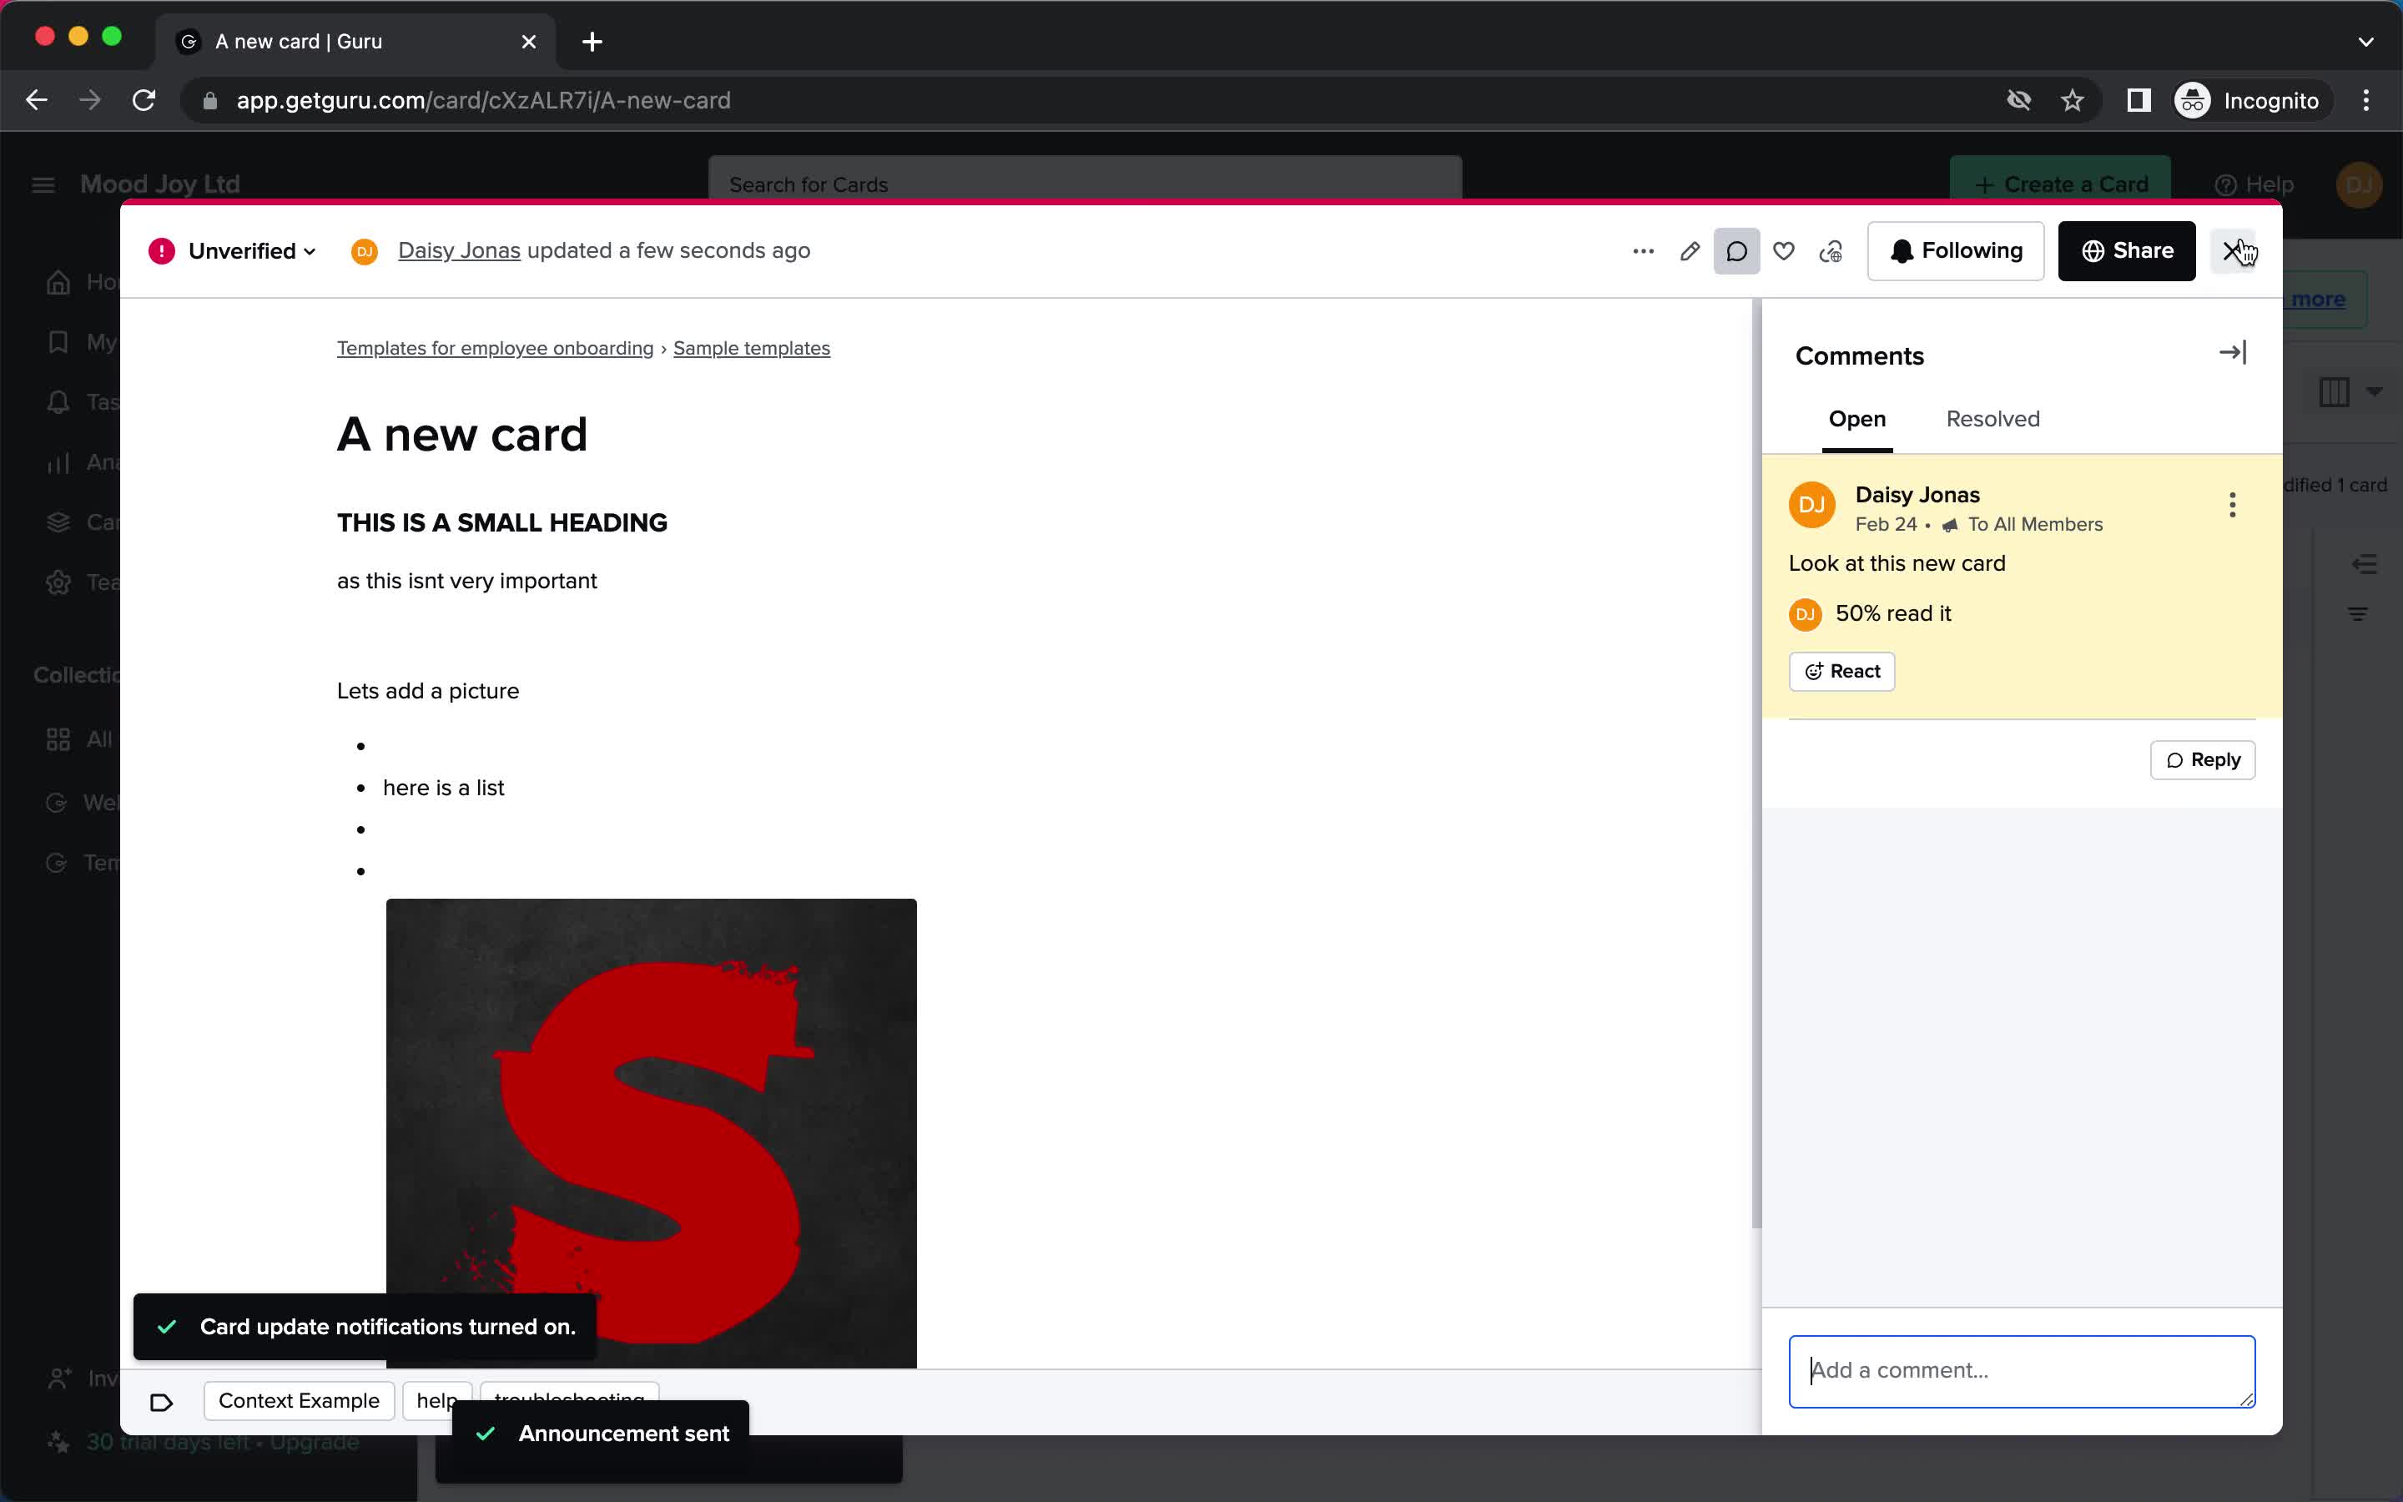Click 'Card update notifications turned on' toast

[x=365, y=1327]
